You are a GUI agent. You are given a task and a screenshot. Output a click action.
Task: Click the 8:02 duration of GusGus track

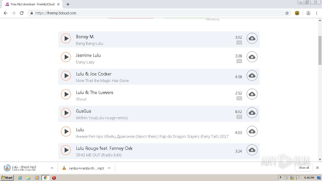(x=238, y=112)
